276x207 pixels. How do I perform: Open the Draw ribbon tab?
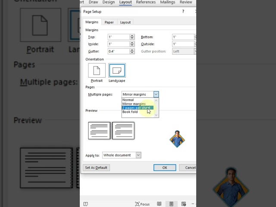pos(93,2)
